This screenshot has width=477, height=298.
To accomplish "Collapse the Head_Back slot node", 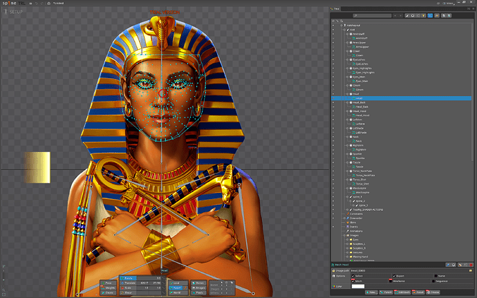I will [x=348, y=102].
